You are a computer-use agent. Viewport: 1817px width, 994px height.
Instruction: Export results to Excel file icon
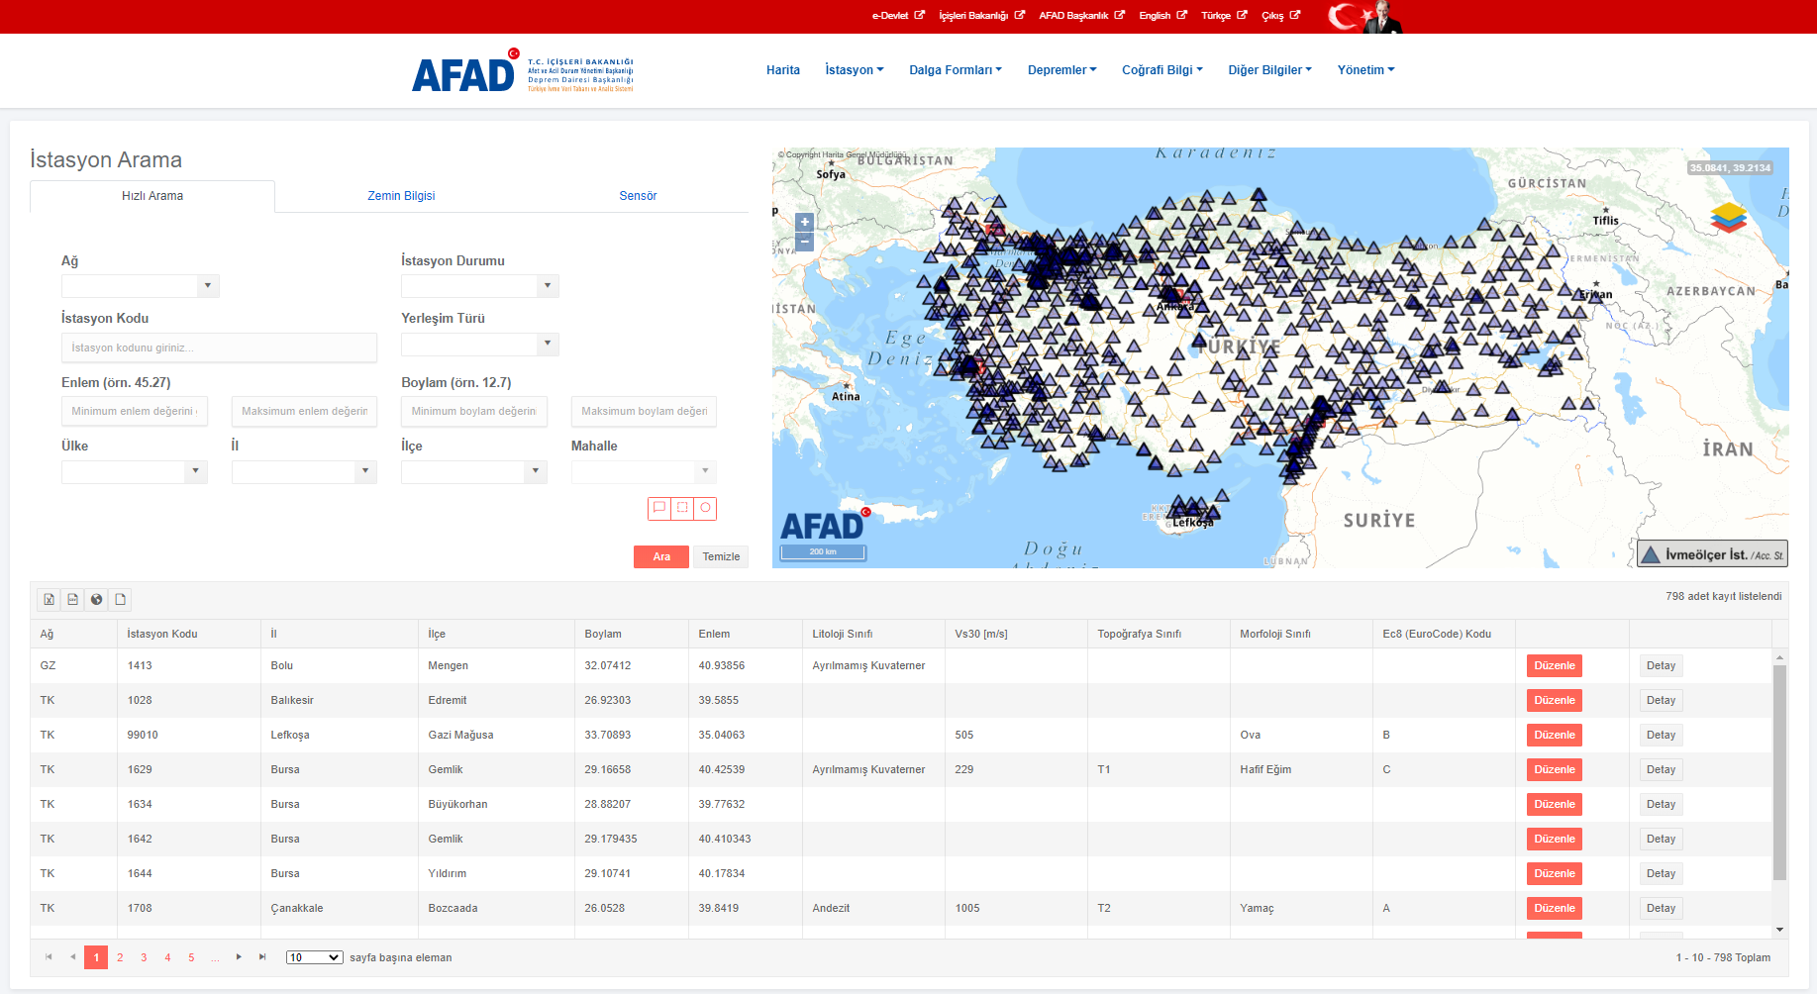point(49,599)
